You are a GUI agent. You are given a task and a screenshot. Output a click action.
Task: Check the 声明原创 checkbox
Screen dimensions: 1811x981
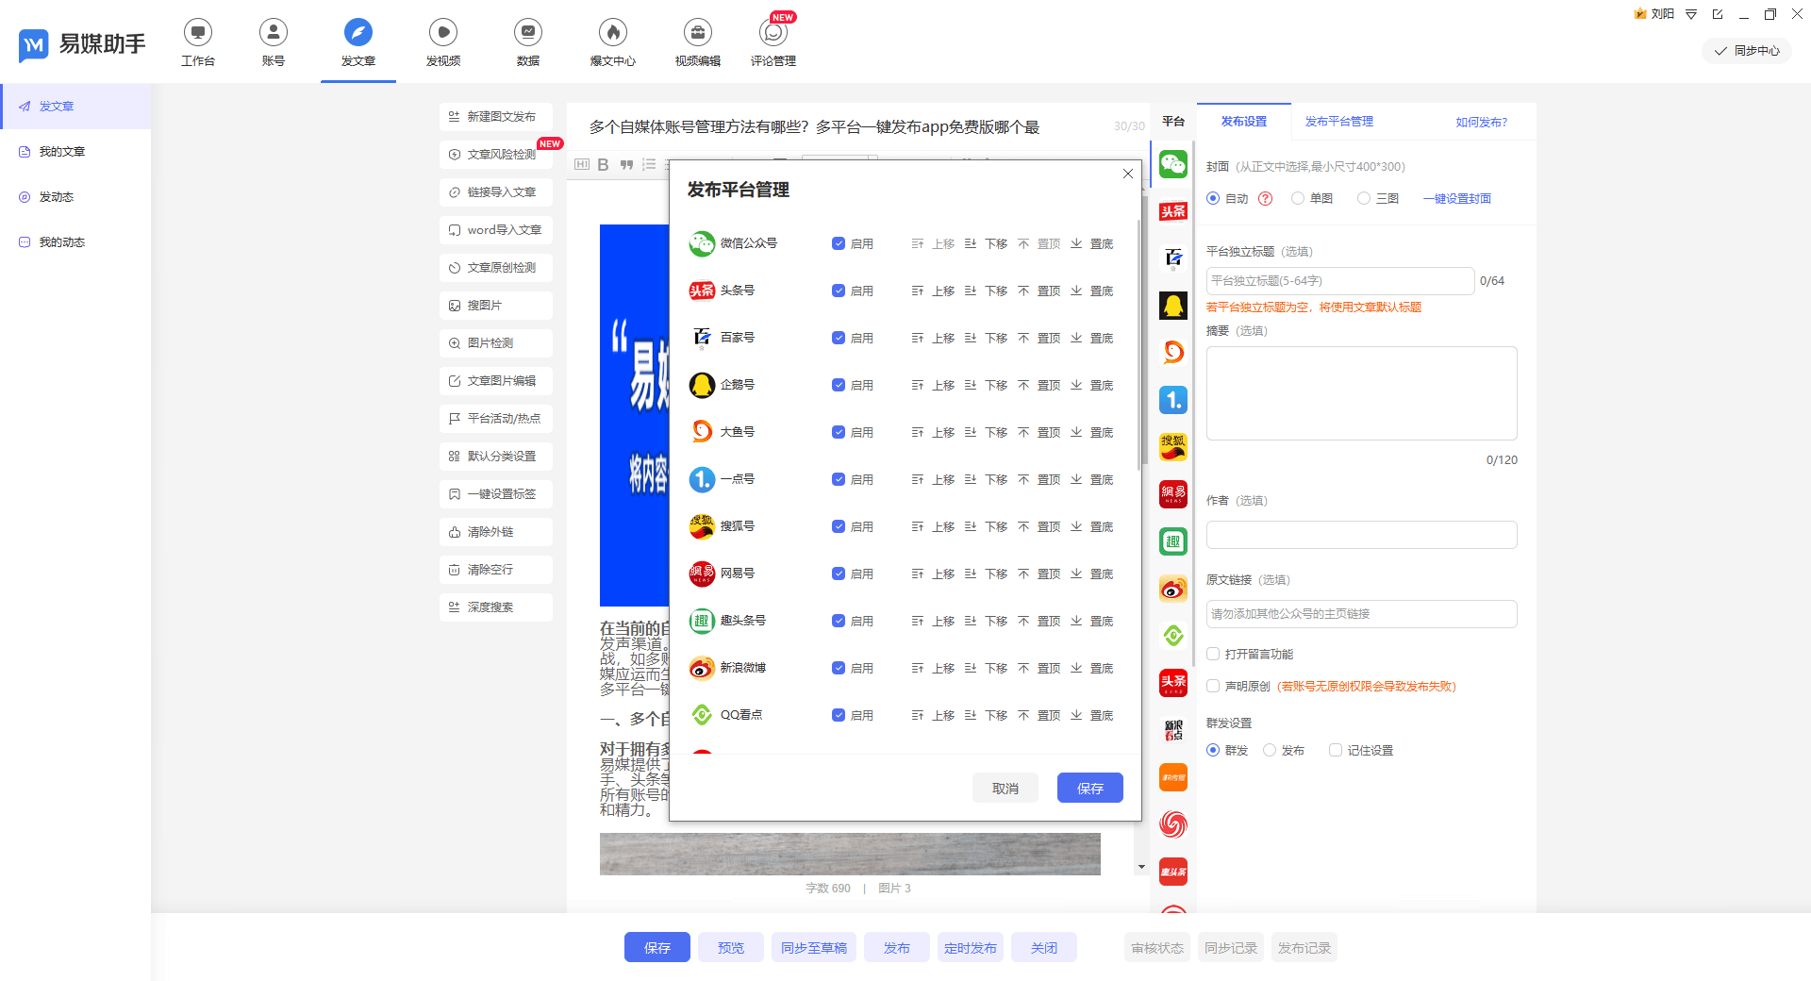point(1213,686)
